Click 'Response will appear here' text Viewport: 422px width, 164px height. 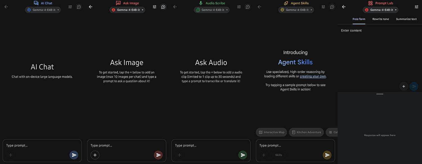[x=380, y=135]
